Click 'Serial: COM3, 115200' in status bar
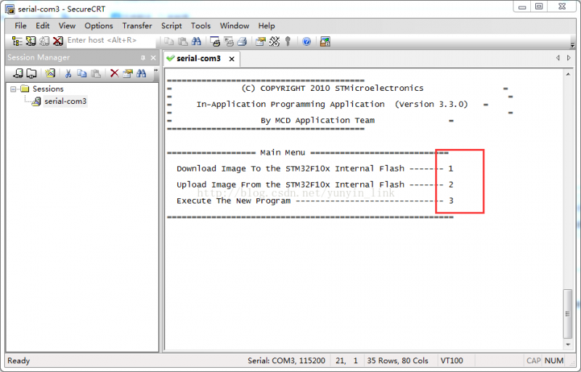Screen dimensions: 581x372 coord(286,360)
